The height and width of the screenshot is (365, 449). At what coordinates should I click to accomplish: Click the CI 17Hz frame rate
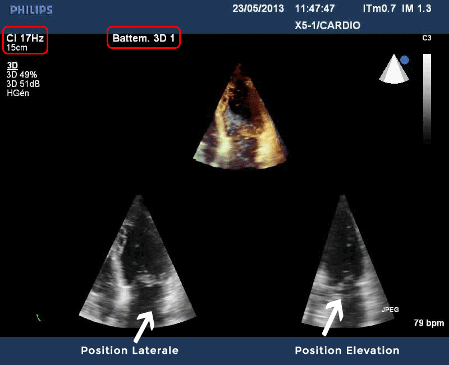pos(25,38)
